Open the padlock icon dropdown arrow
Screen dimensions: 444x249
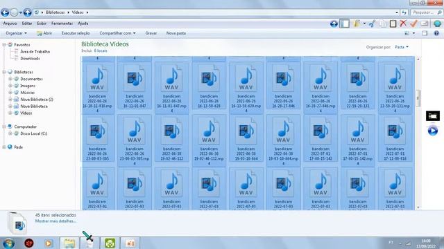click(x=364, y=24)
